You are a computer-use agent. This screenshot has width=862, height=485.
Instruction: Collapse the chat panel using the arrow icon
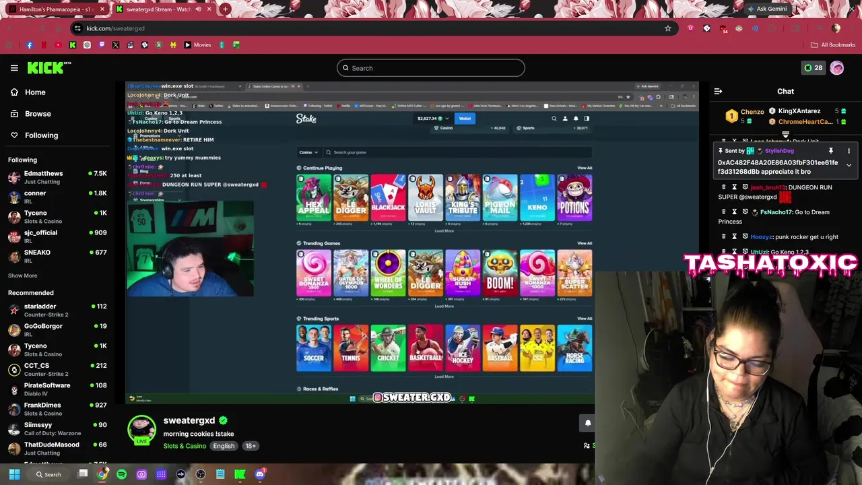click(718, 91)
